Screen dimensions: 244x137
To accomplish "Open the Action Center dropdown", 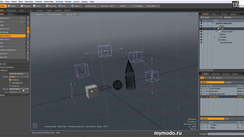I will pyautogui.click(x=92, y=6).
